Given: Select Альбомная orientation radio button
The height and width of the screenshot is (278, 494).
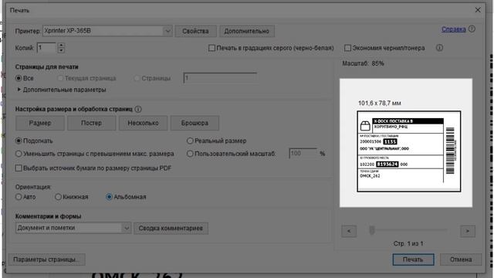Looking at the screenshot, I should tap(109, 197).
